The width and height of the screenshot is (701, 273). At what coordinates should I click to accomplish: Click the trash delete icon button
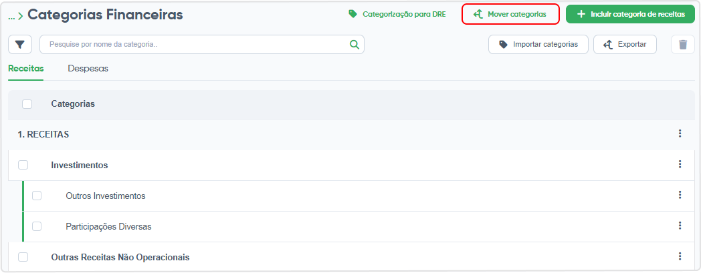pos(683,45)
